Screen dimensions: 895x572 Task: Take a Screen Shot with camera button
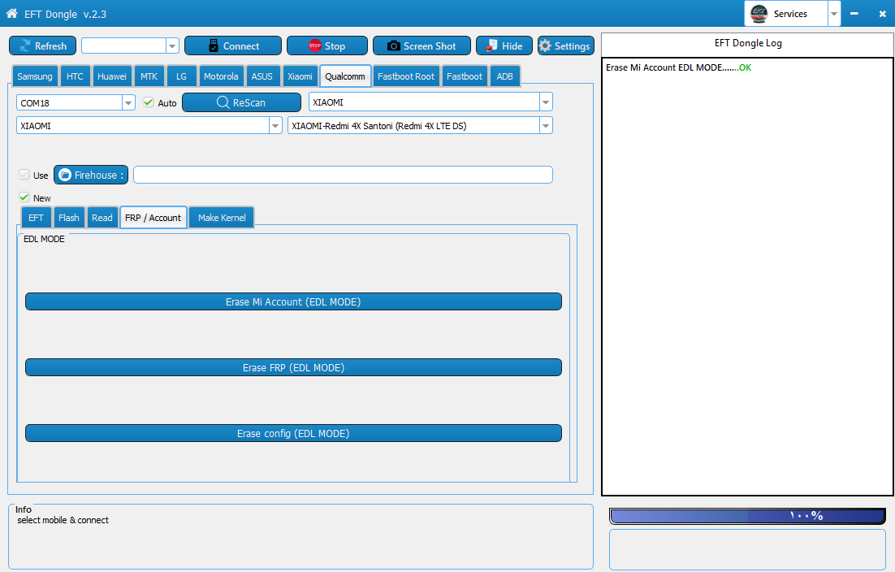point(422,45)
